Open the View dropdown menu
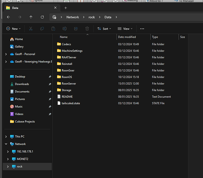The height and width of the screenshot is (178, 203). [x=125, y=28]
